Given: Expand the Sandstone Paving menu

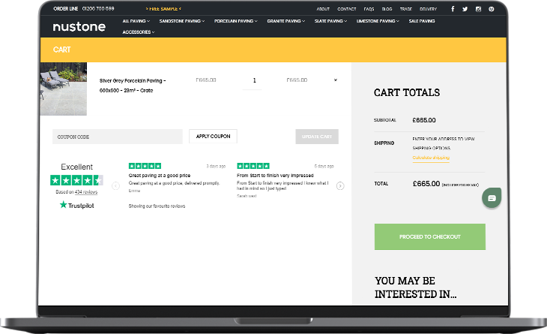Looking at the screenshot, I should coord(182,21).
